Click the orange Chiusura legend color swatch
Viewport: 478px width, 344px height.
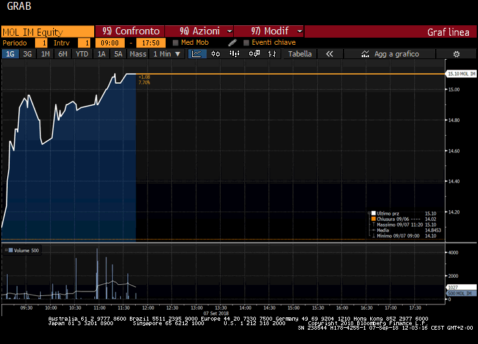[x=373, y=219]
